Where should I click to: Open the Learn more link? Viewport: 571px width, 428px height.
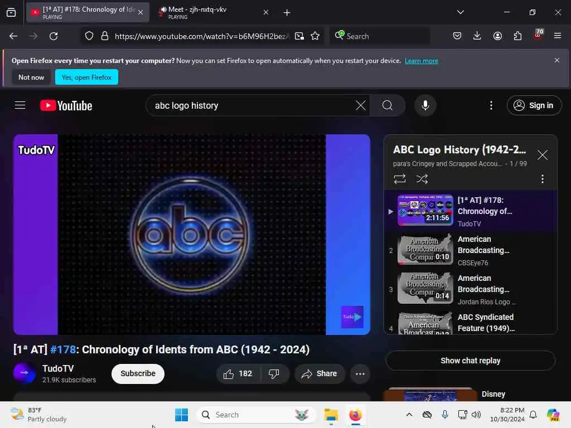(x=422, y=61)
